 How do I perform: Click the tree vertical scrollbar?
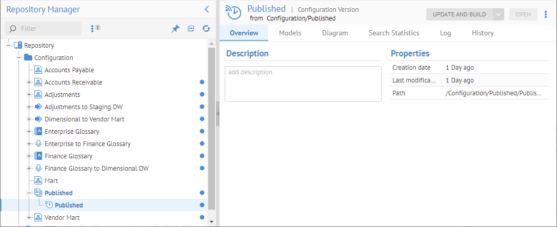(211, 128)
